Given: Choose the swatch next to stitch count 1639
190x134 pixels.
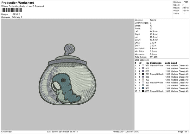Looking at the screenshot, I should pyautogui.click(x=143, y=77).
